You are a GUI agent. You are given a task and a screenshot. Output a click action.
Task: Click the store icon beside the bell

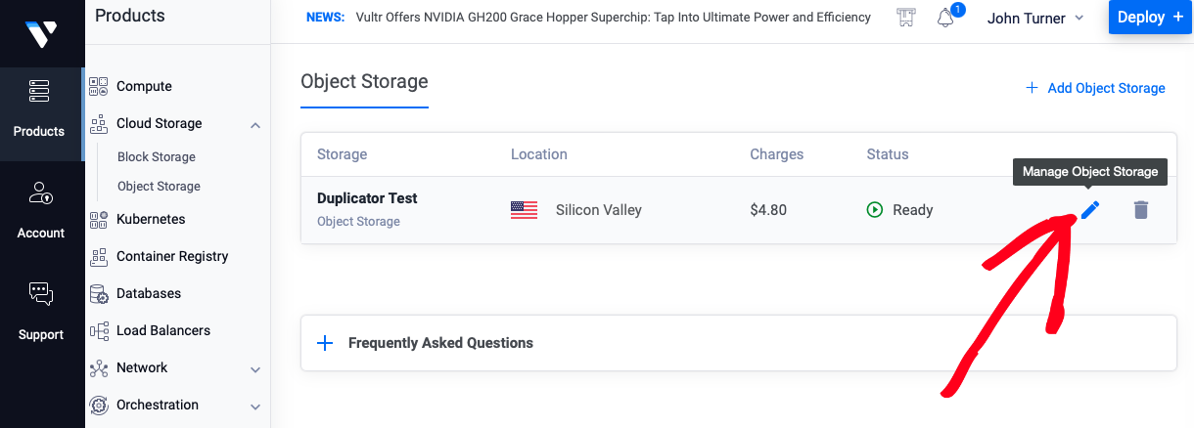coord(906,18)
